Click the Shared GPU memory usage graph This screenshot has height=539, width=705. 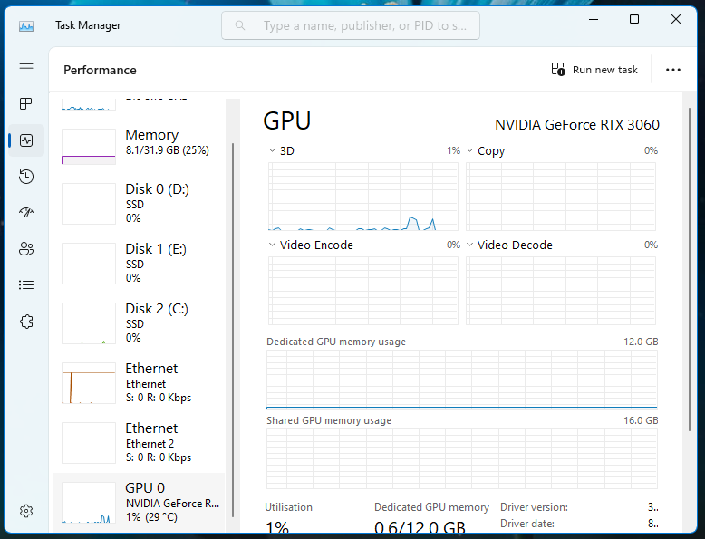(462, 459)
